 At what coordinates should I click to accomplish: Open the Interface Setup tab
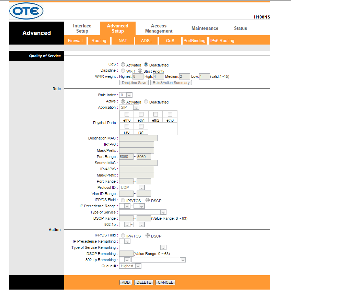[x=82, y=28]
